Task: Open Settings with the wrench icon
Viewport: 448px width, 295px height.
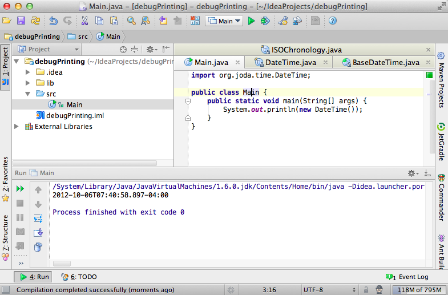Action: (x=283, y=21)
